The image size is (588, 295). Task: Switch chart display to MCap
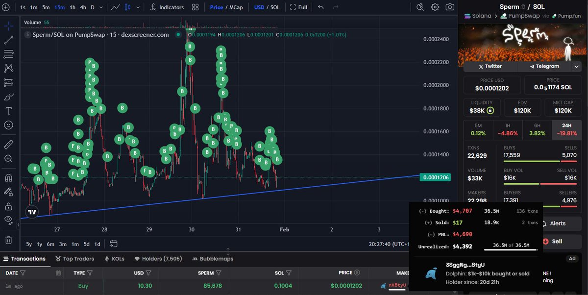(x=236, y=7)
